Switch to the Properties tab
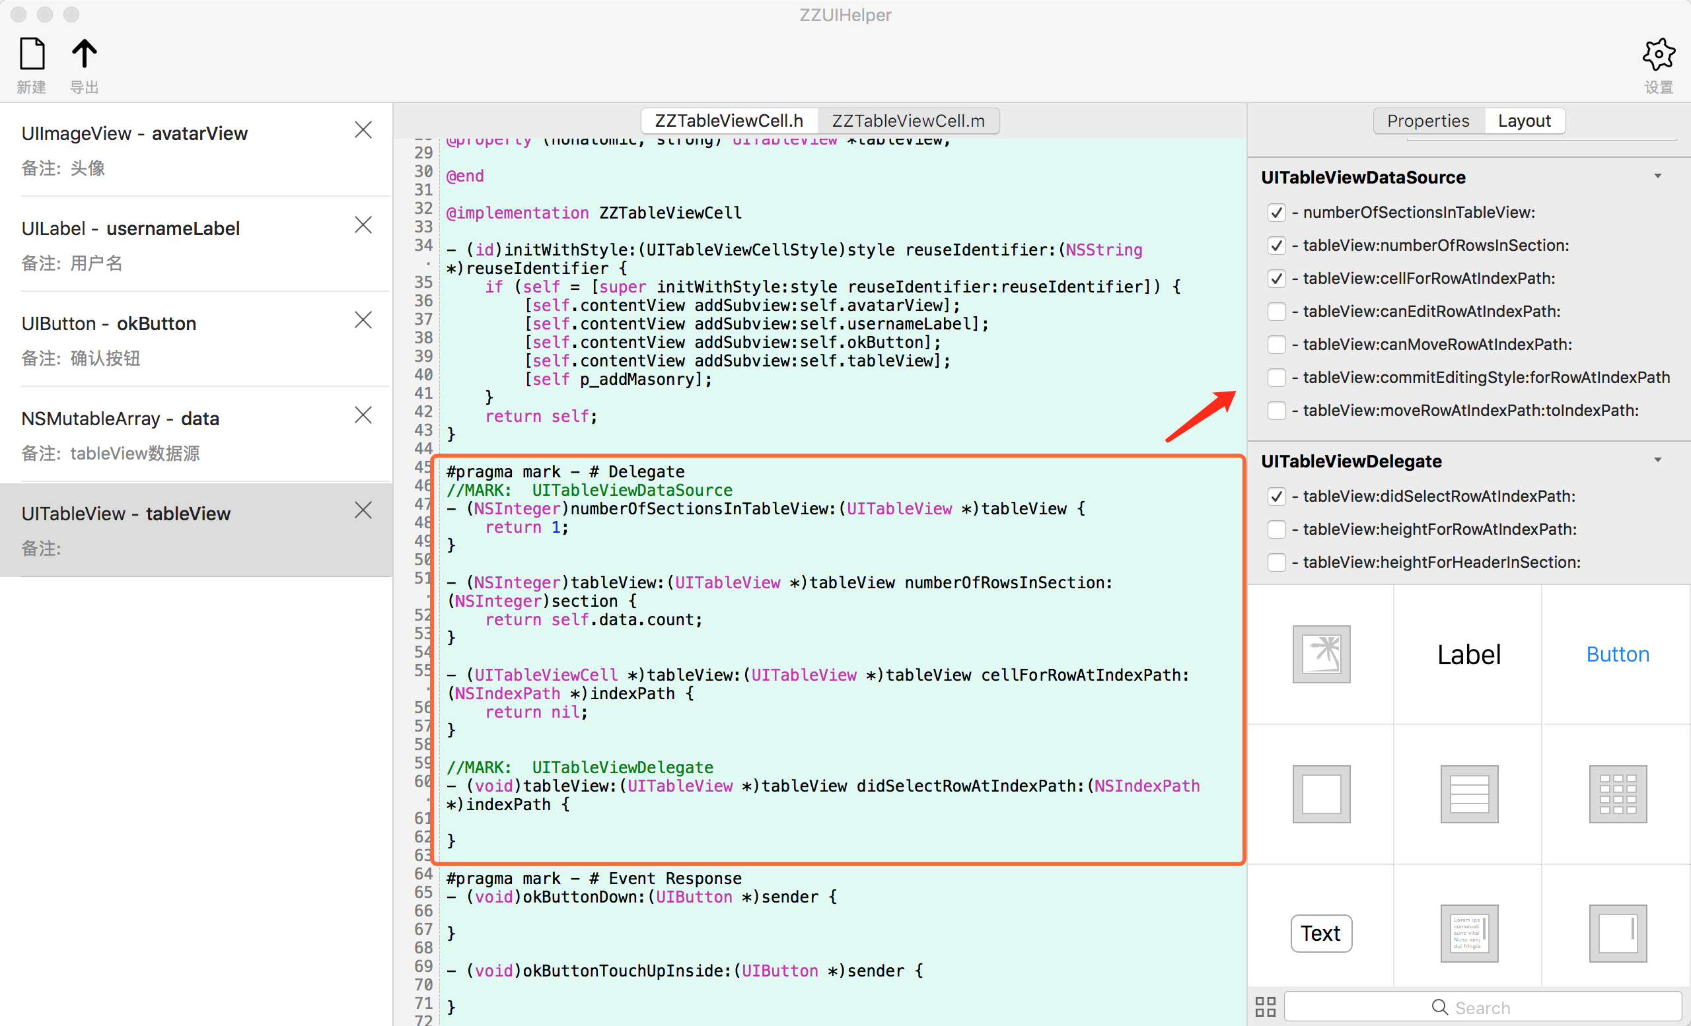Screen dimensions: 1691x1026 click(x=1427, y=121)
